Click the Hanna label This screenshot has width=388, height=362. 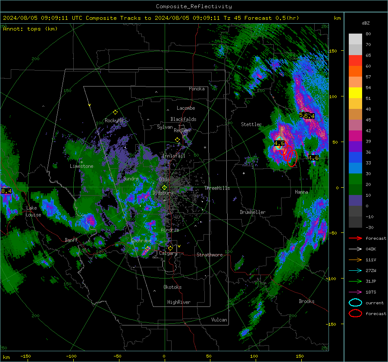301,192
